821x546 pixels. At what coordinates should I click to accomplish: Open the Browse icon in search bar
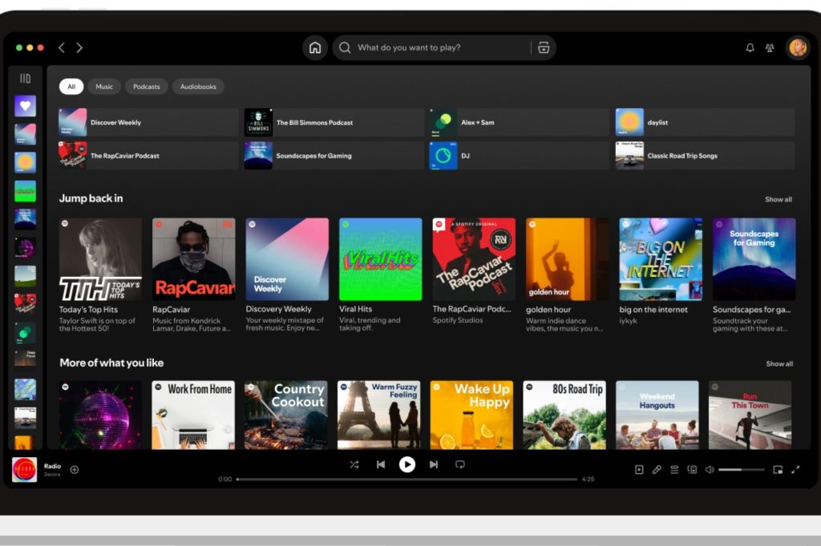point(544,48)
